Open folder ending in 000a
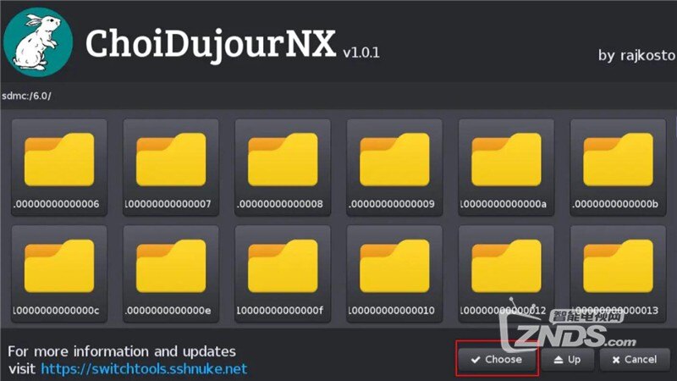Image resolution: width=677 pixels, height=381 pixels. pos(506,167)
